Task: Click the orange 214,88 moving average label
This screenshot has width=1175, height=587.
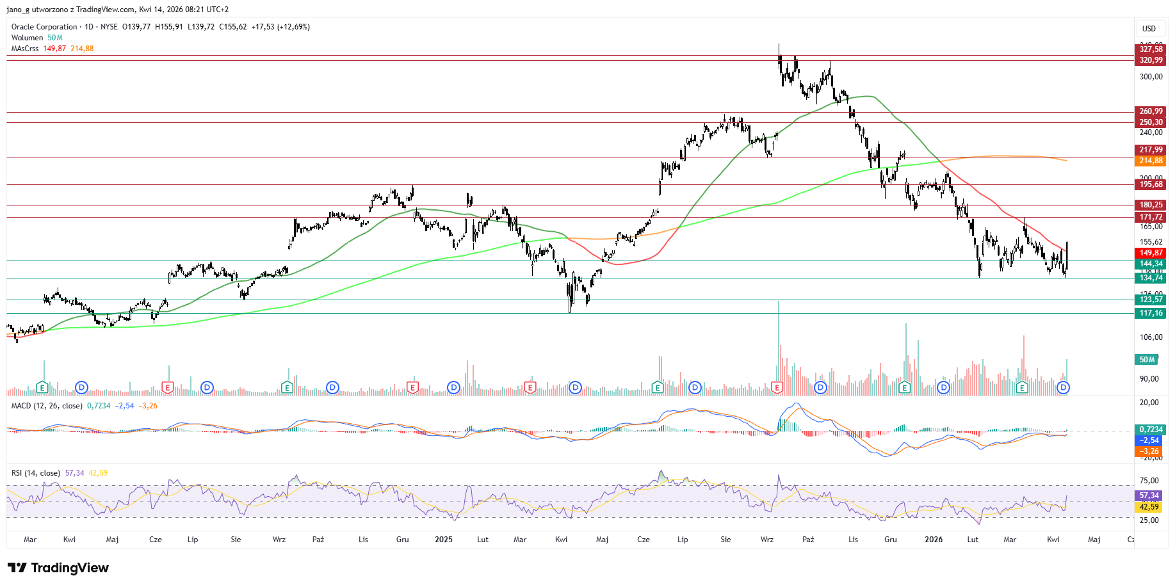Action: [1151, 161]
